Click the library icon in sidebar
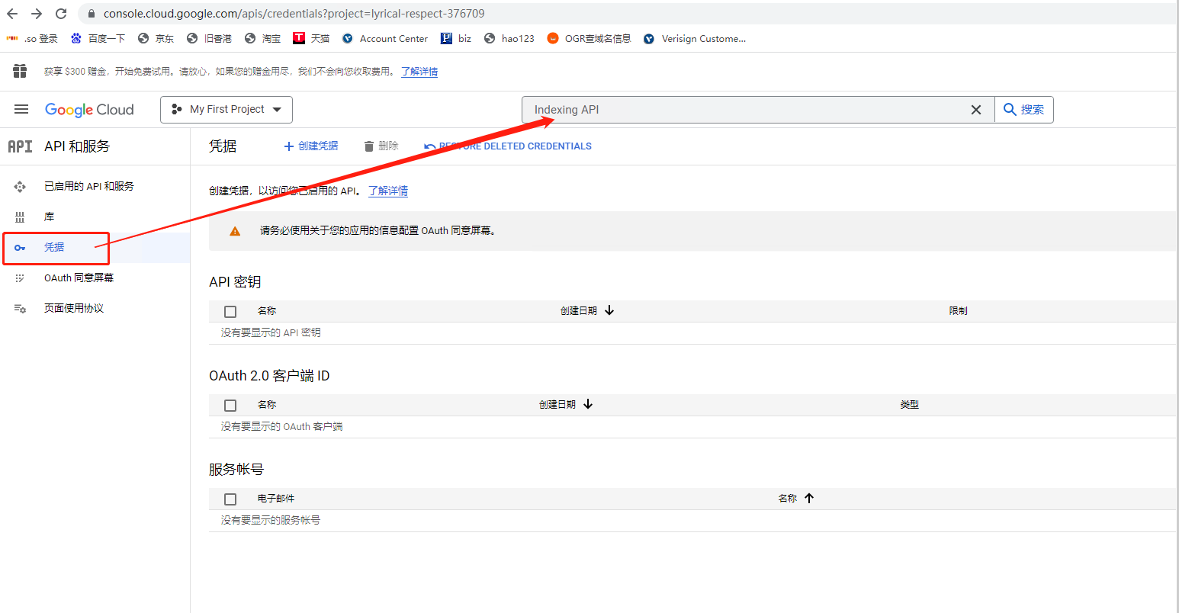The width and height of the screenshot is (1179, 613). 20,217
